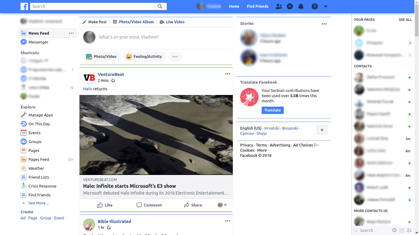
Task: Open Bible Illustrated post options menu
Action: (x=227, y=221)
